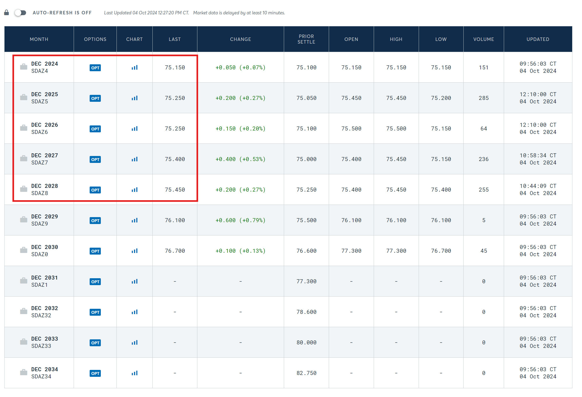The height and width of the screenshot is (397, 582).
Task: Open chart for DEC 2034 contract
Action: tap(134, 373)
